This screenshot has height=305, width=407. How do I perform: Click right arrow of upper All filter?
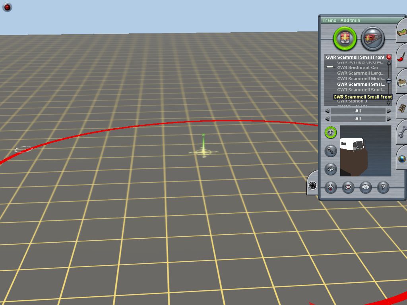(389, 111)
